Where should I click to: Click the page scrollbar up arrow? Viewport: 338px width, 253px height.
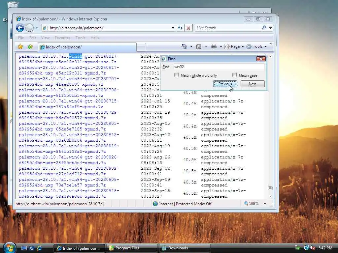pyautogui.click(x=270, y=56)
